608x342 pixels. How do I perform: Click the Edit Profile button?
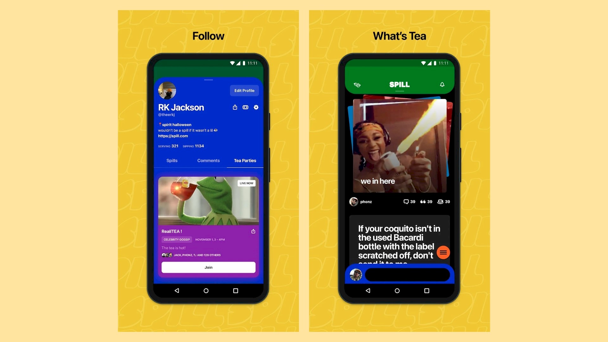244,90
